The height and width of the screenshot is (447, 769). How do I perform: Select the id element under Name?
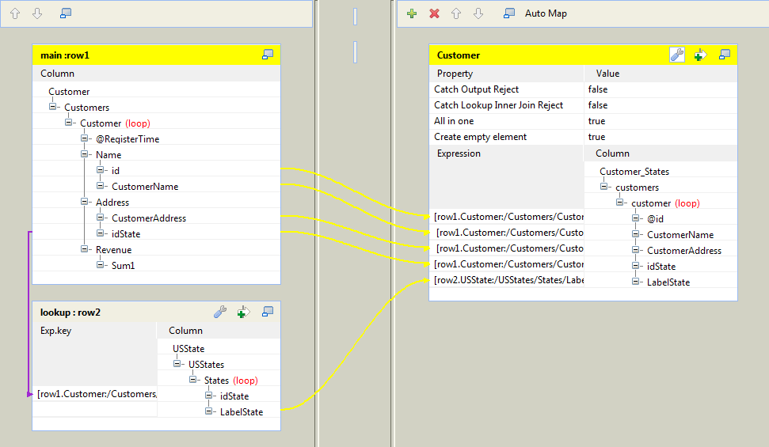click(x=116, y=171)
